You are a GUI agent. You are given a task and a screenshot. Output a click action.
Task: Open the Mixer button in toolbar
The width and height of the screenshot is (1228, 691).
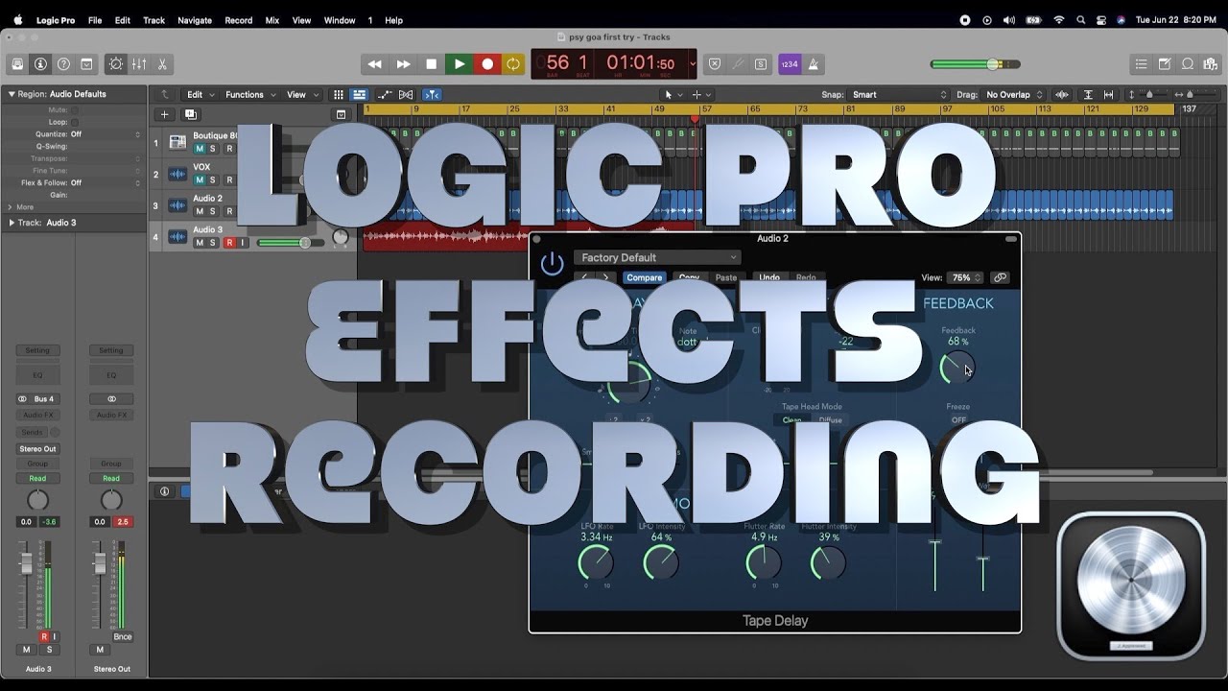[x=139, y=64]
